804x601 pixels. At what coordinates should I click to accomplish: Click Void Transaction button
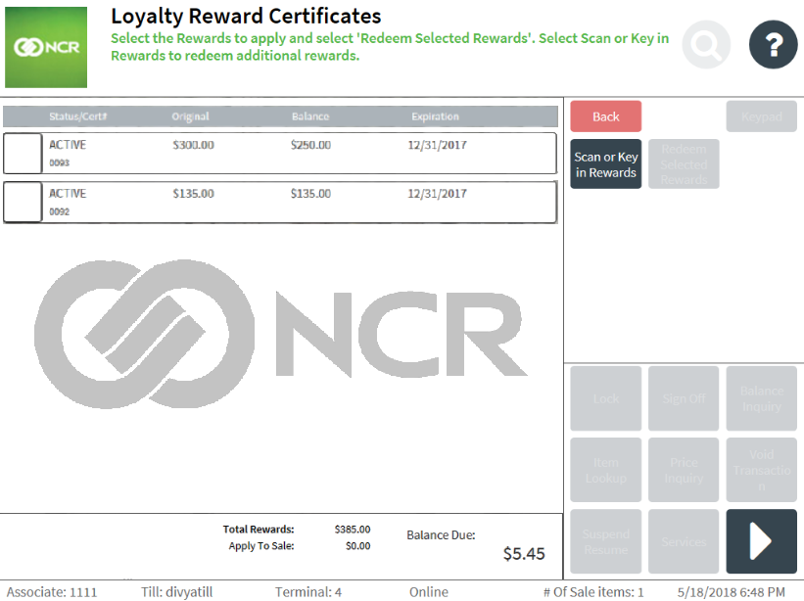[x=762, y=470]
